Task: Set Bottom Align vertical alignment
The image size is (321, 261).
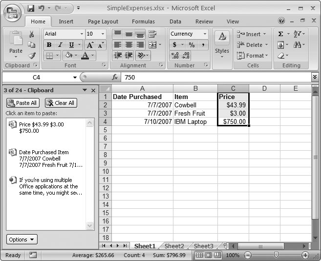Action: click(140, 34)
